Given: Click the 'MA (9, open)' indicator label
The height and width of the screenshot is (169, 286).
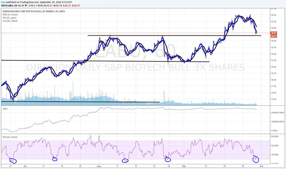Looking at the screenshot, I should 10,18.
